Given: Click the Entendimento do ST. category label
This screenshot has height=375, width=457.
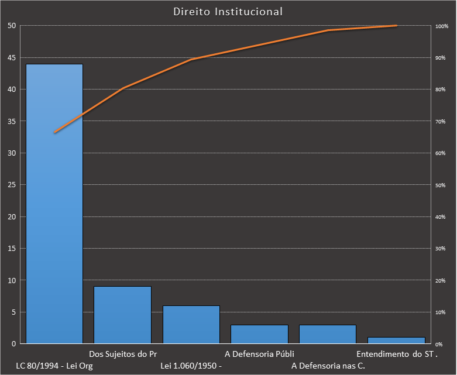Looking at the screenshot, I should [397, 354].
